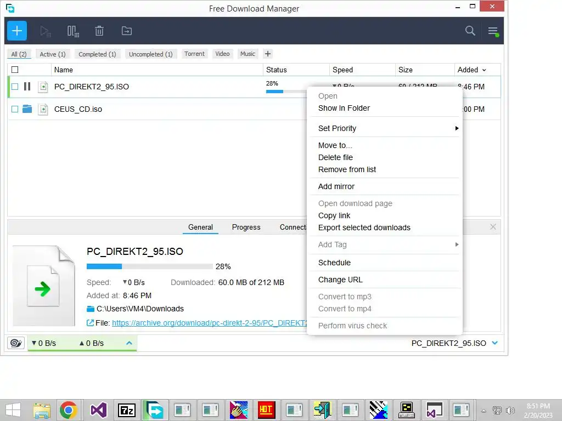Open Windows Start button on taskbar
Viewport: 562px width, 421px height.
(13, 410)
